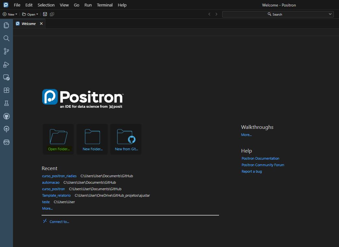Open the Copilot chat robot icon

(6, 142)
